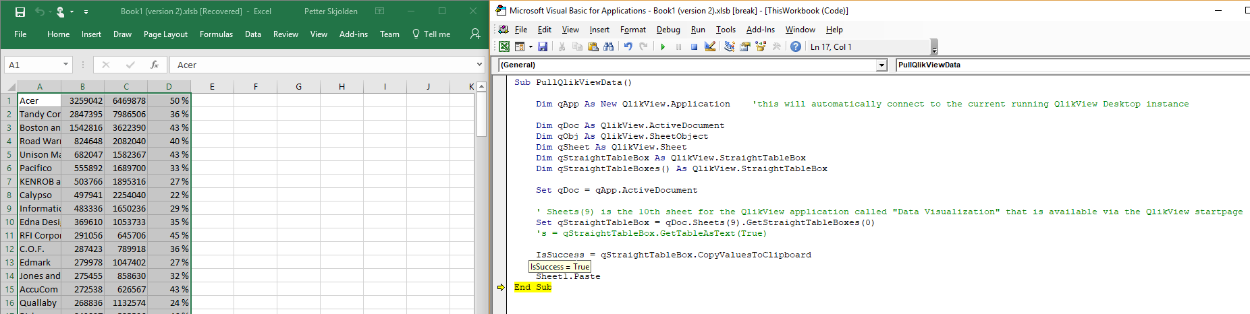The height and width of the screenshot is (314, 1250).
Task: Click the PullQlikViewData procedure combo box
Action: tap(1072, 65)
